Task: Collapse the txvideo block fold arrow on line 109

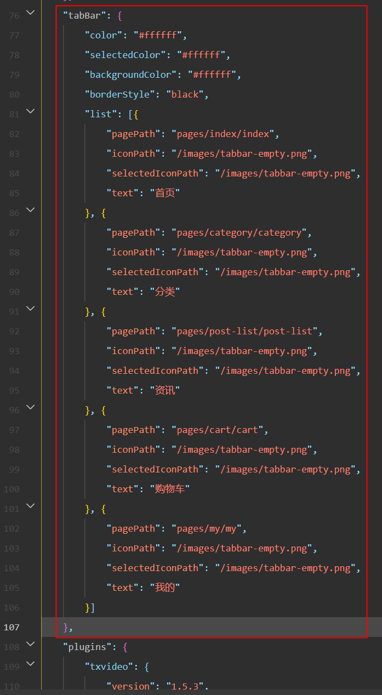Action: pos(31,663)
